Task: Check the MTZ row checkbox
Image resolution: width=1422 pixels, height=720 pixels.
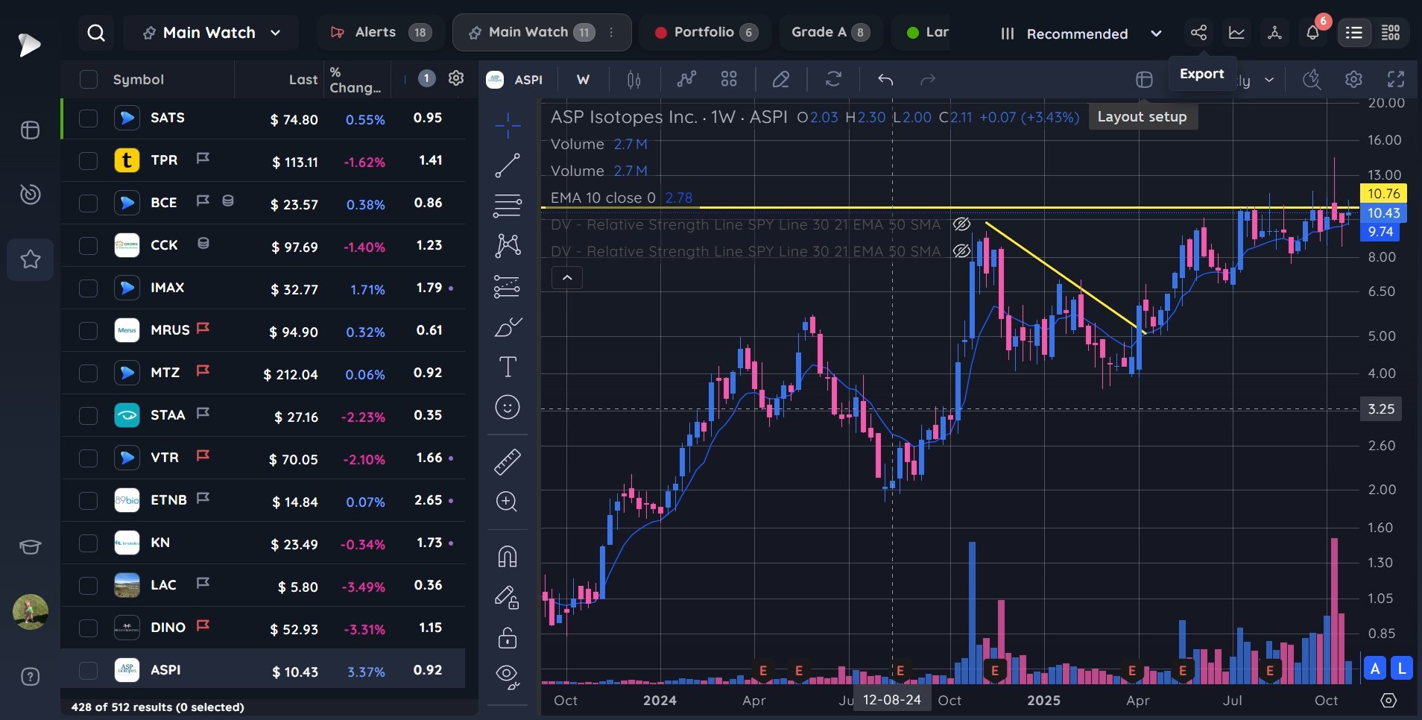Action: pos(89,373)
